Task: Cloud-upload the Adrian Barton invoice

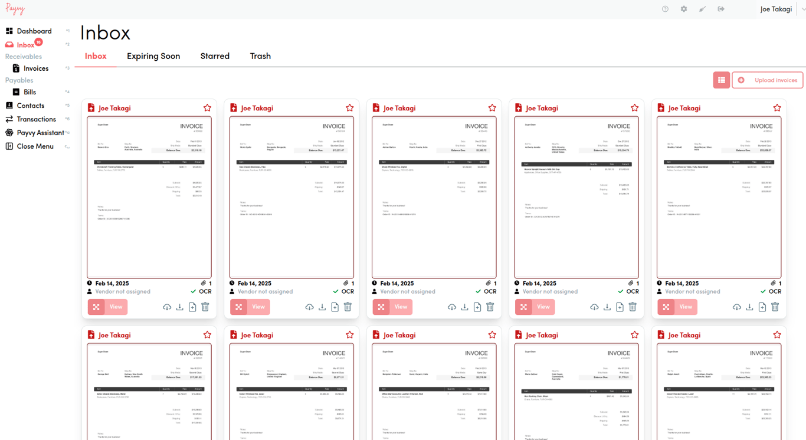Action: (452, 307)
